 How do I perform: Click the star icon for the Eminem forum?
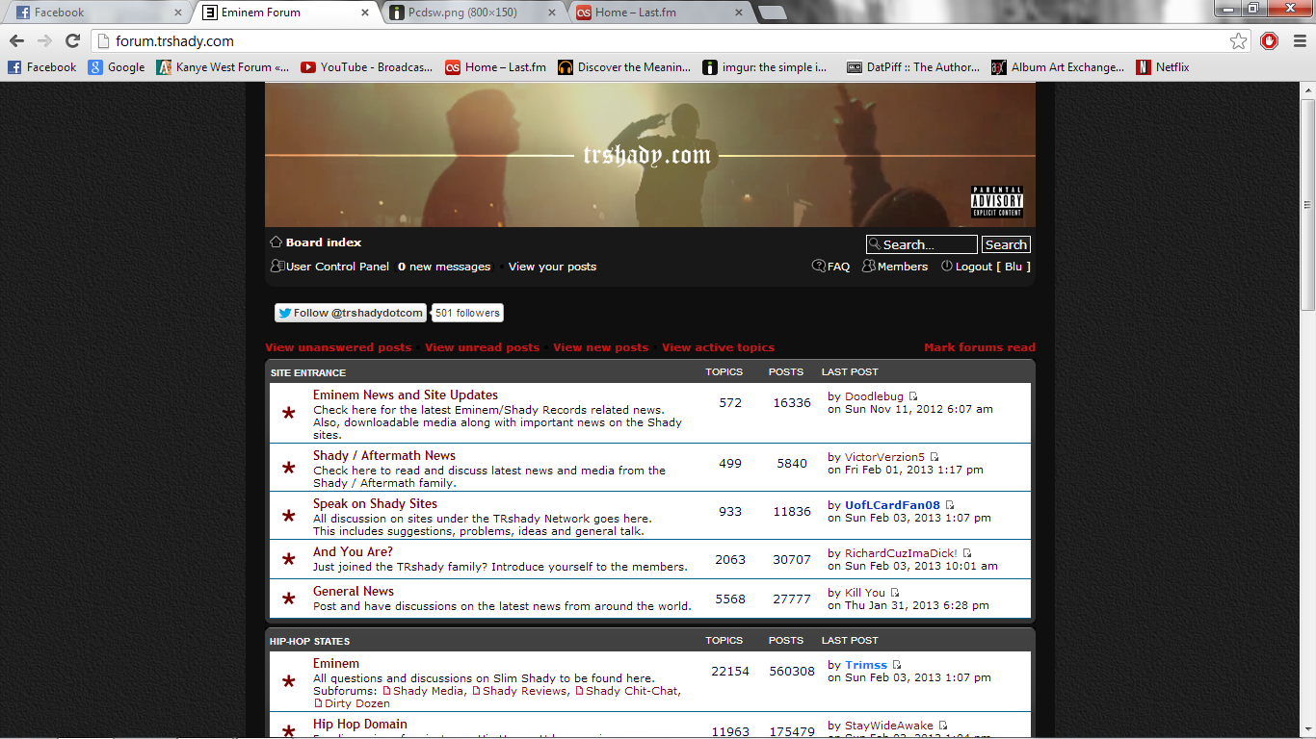click(288, 682)
